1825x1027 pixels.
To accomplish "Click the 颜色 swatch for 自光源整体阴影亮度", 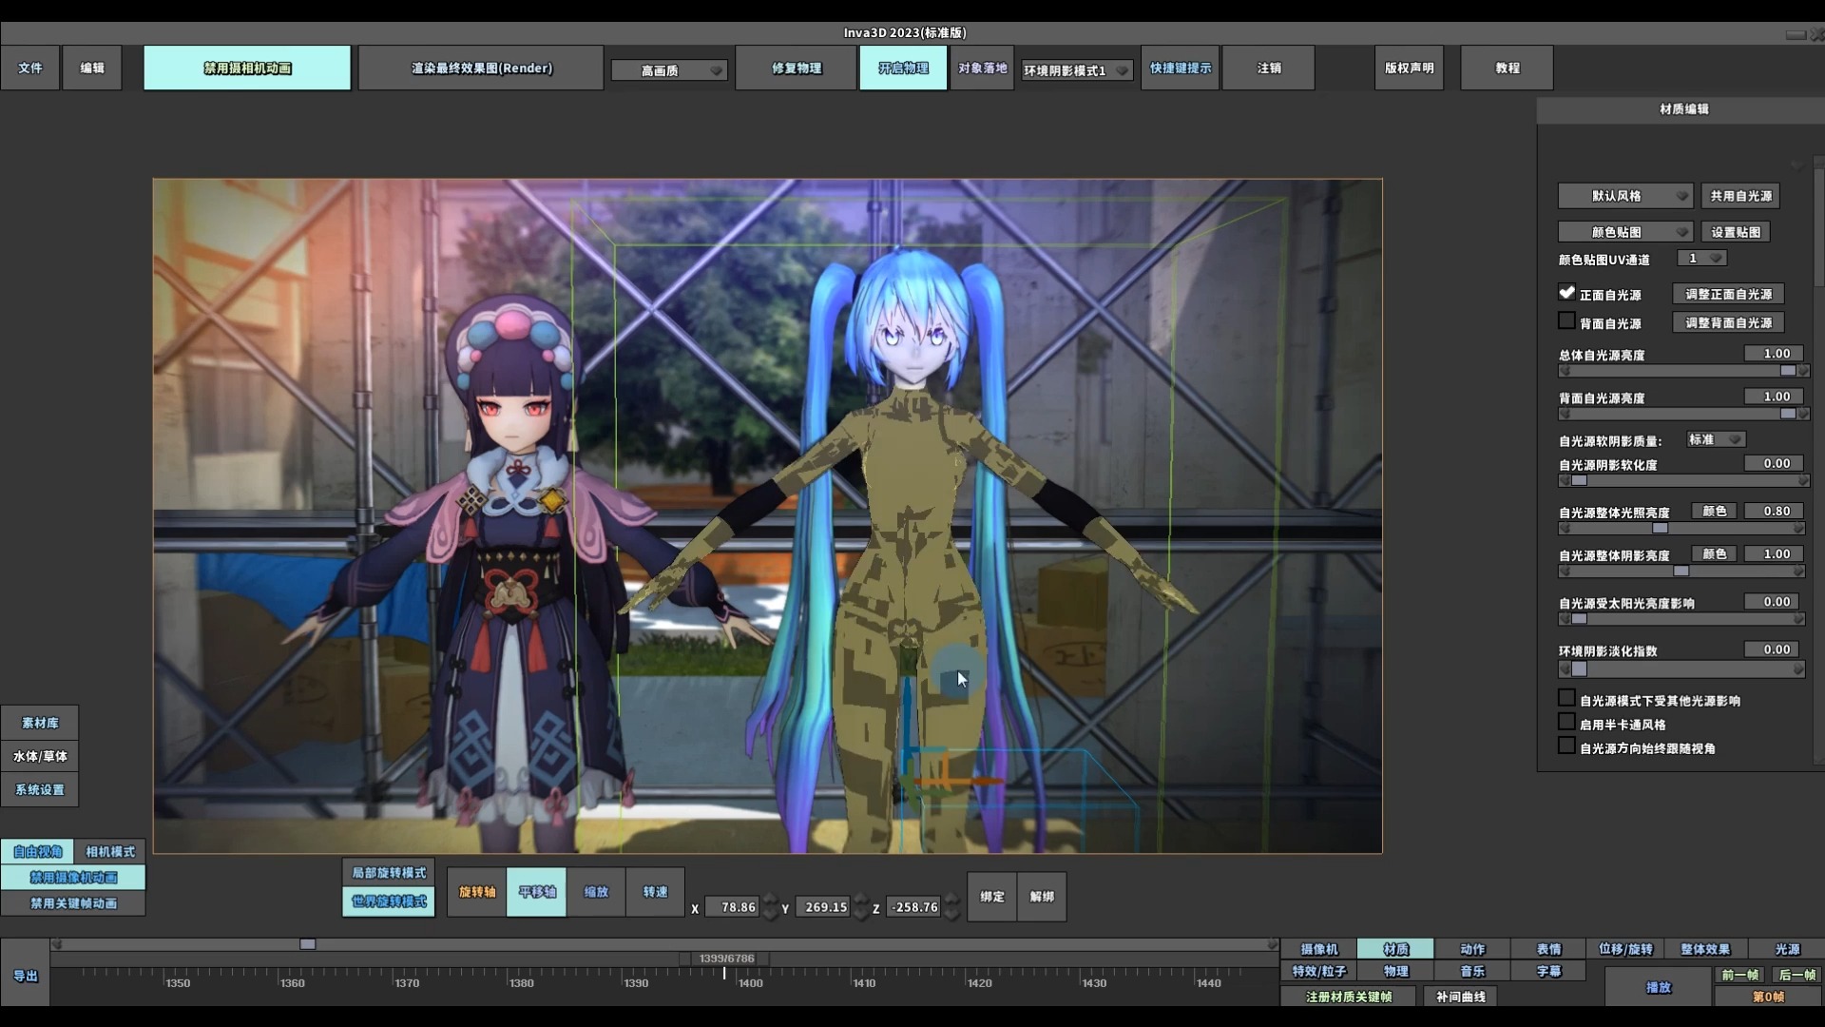I will click(x=1715, y=554).
